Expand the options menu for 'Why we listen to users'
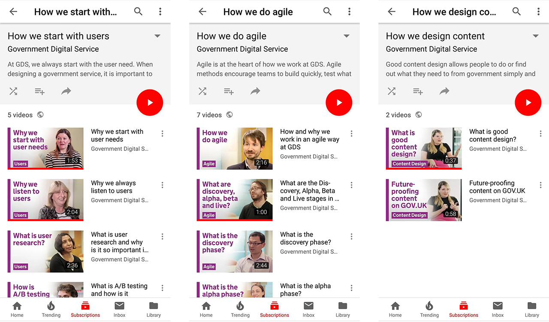The width and height of the screenshot is (549, 322). [x=162, y=185]
